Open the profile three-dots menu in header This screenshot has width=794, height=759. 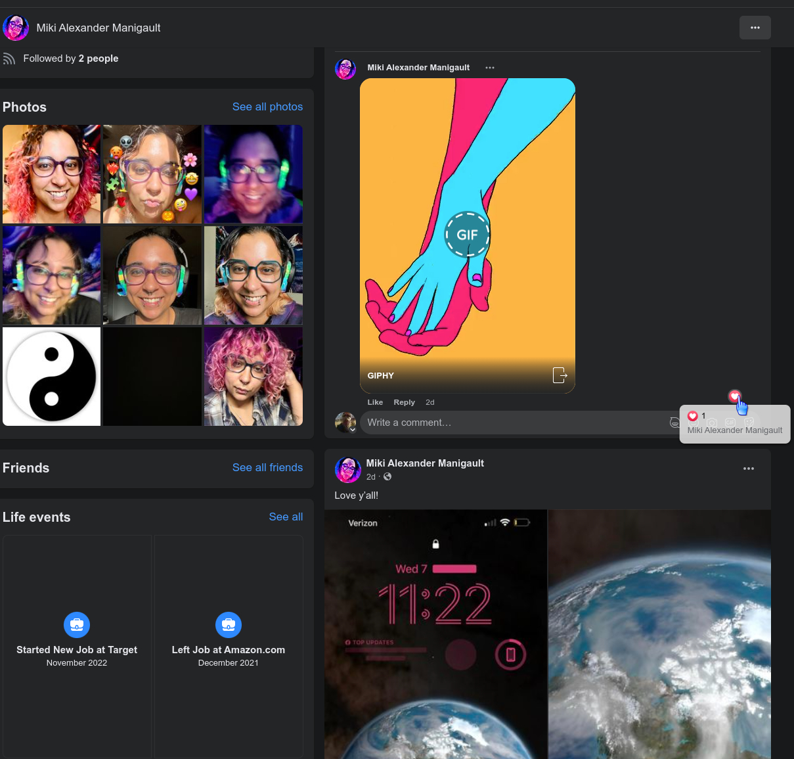click(755, 28)
